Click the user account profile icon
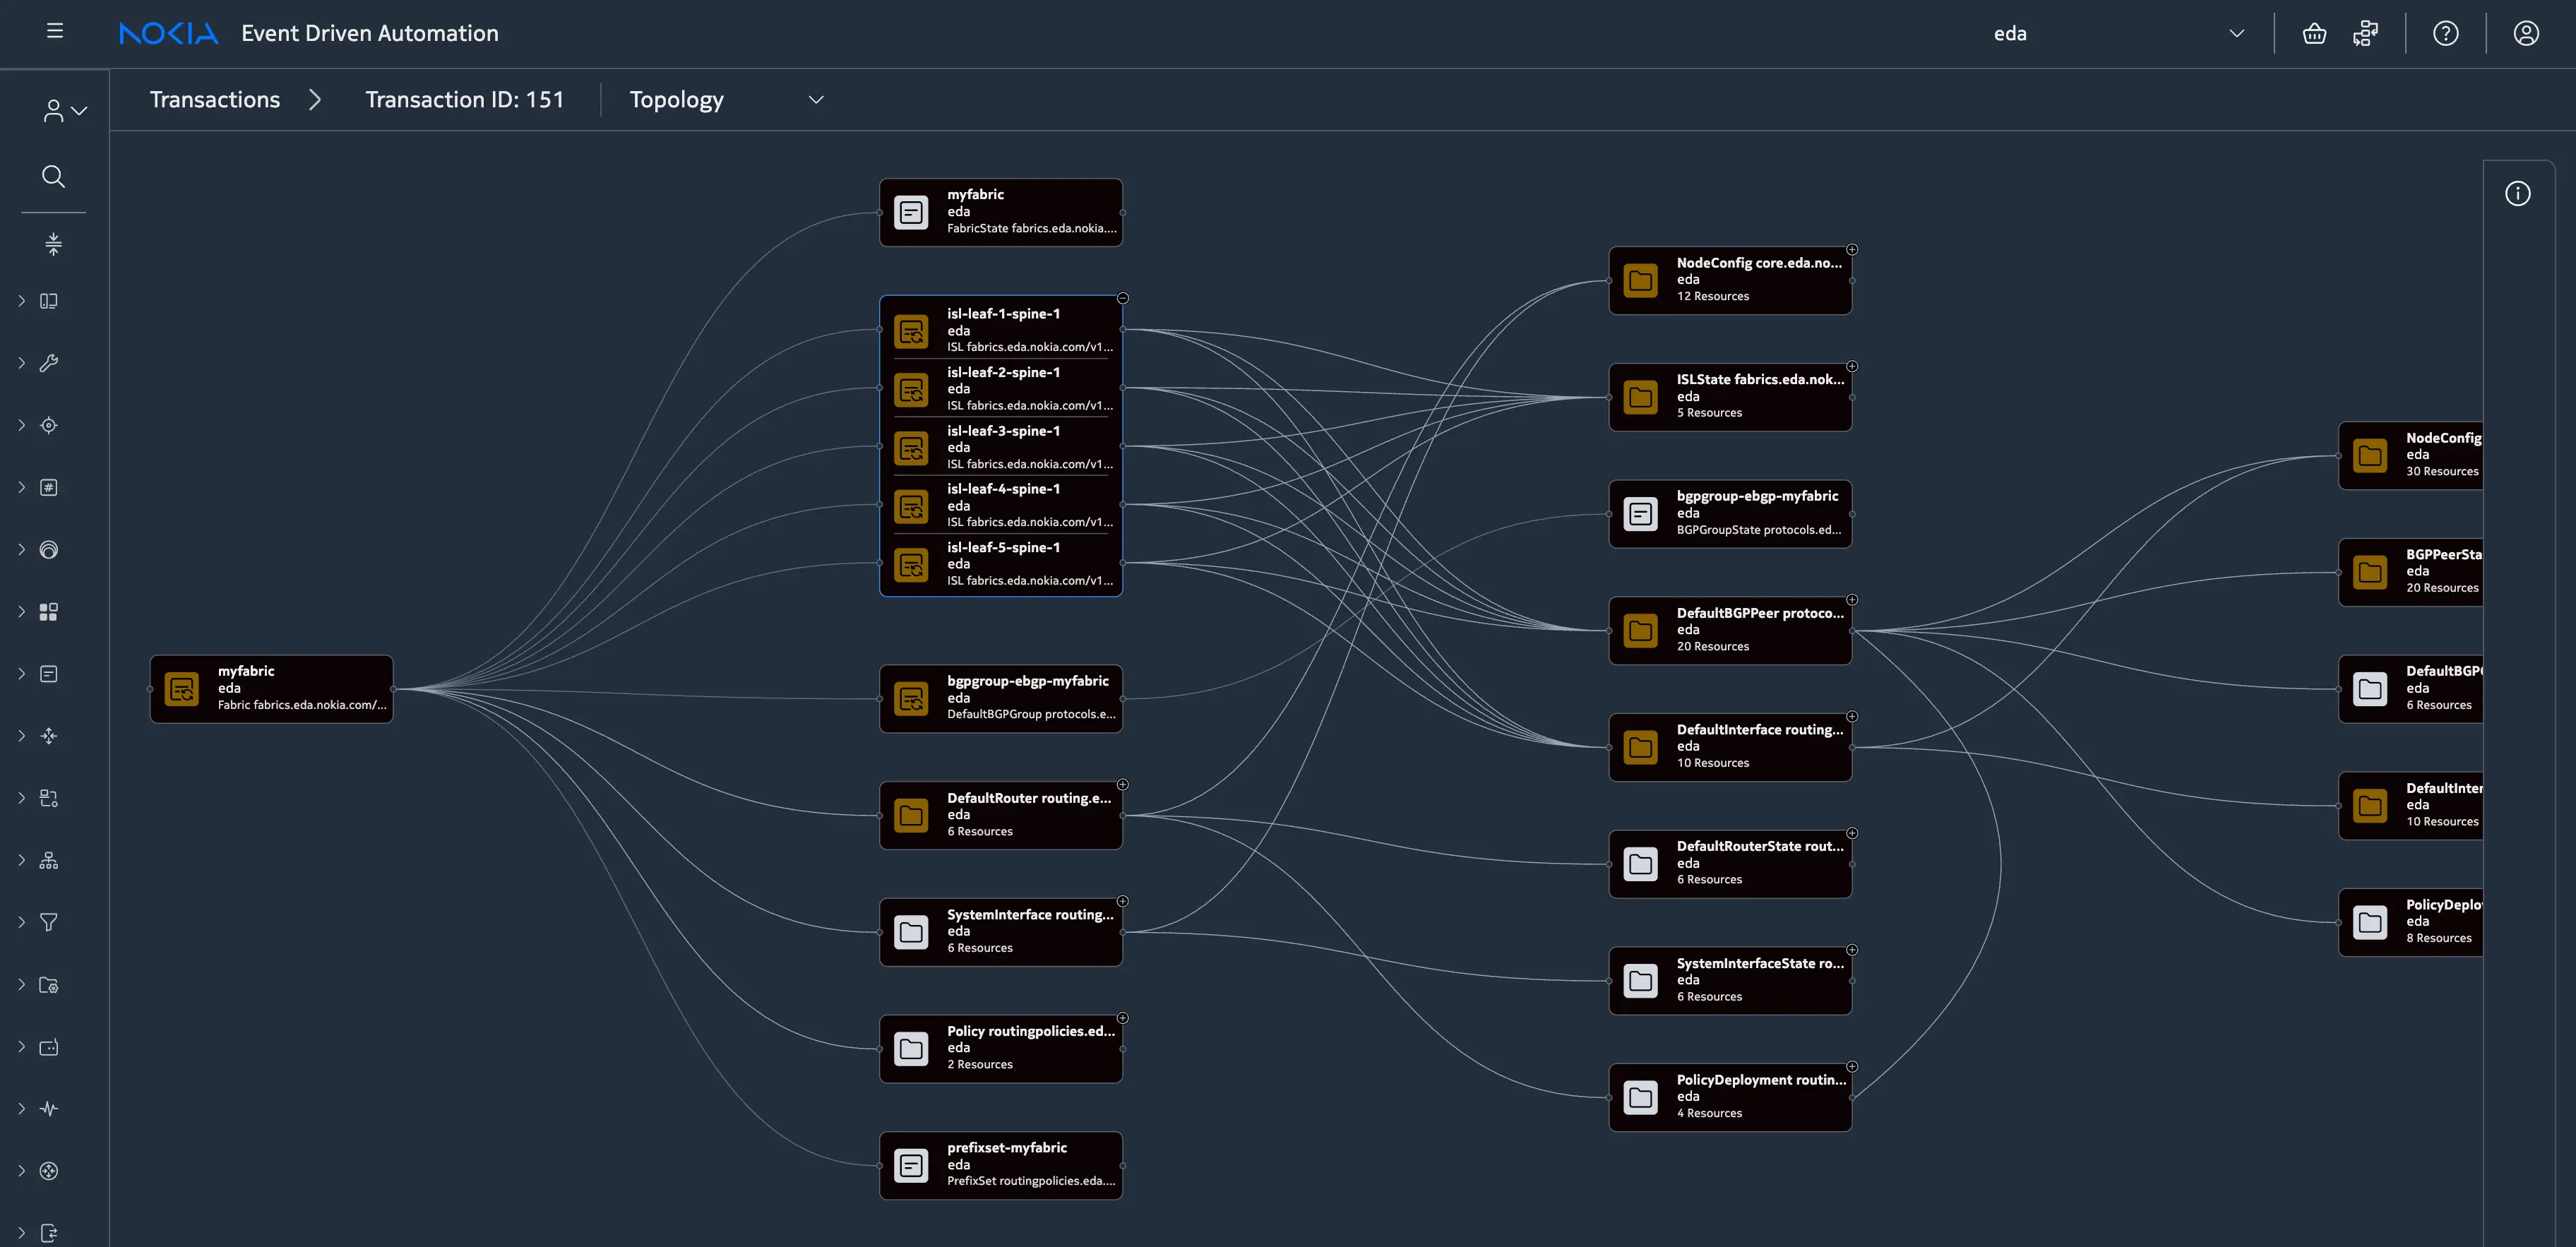Screen dimensions: 2576x1247 pos(2526,34)
